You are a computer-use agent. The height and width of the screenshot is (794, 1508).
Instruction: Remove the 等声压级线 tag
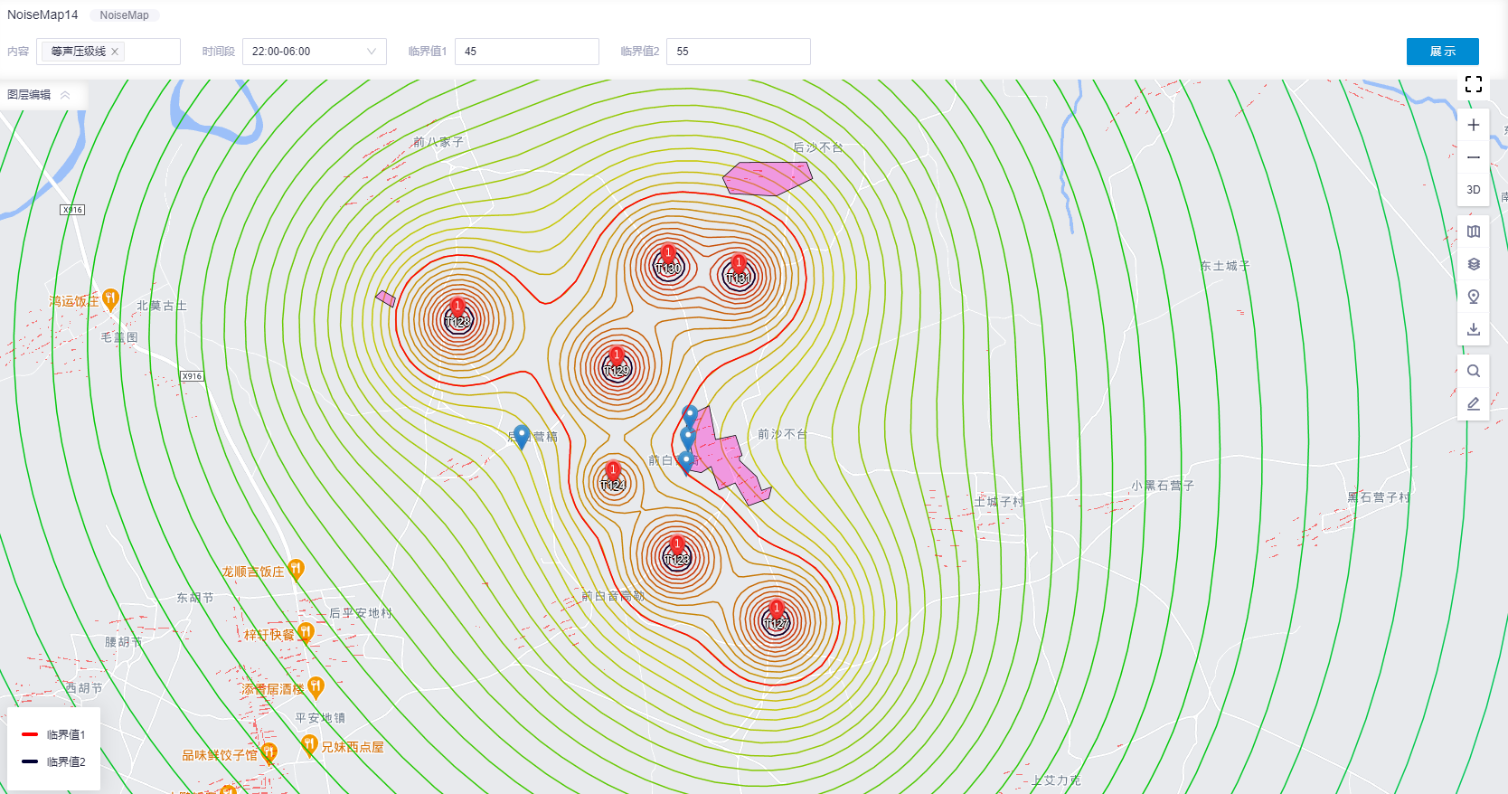click(x=115, y=52)
